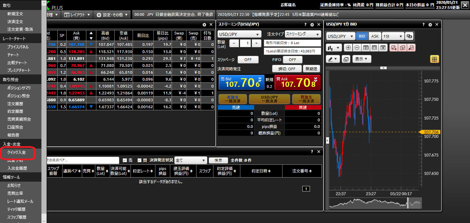Open candlestick chart type dropdown
Viewport: 470px width, 223px height.
(x=334, y=48)
